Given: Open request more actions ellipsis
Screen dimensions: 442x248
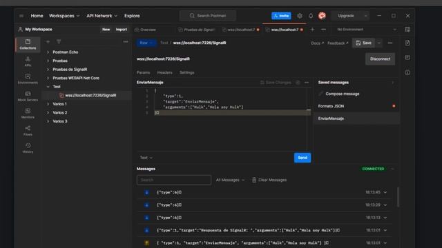Looking at the screenshot, I should tap(390, 43).
